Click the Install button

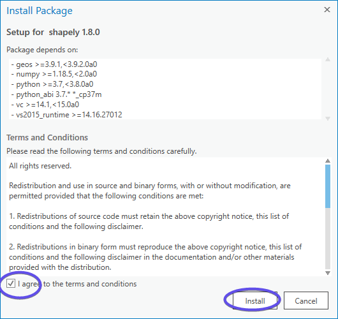(255, 300)
